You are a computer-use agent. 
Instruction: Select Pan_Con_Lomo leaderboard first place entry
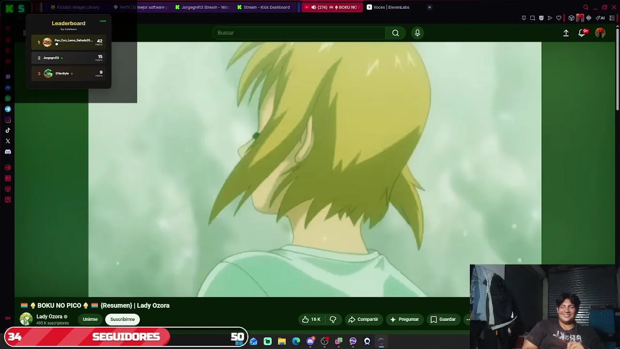[69, 42]
